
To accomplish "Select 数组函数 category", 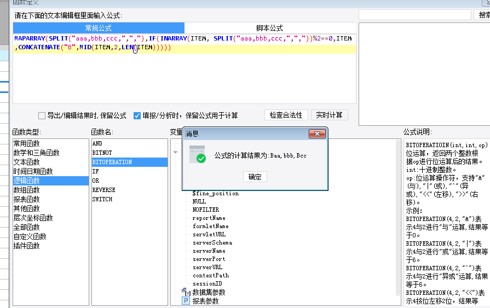I will click(50, 190).
